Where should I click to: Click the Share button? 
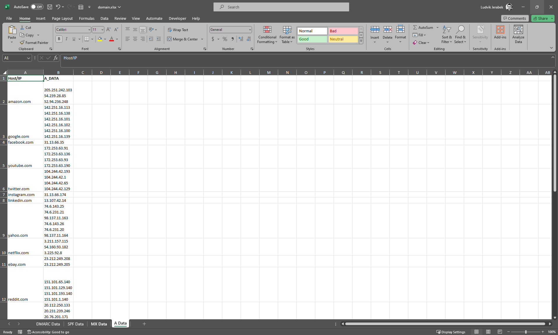(540, 18)
